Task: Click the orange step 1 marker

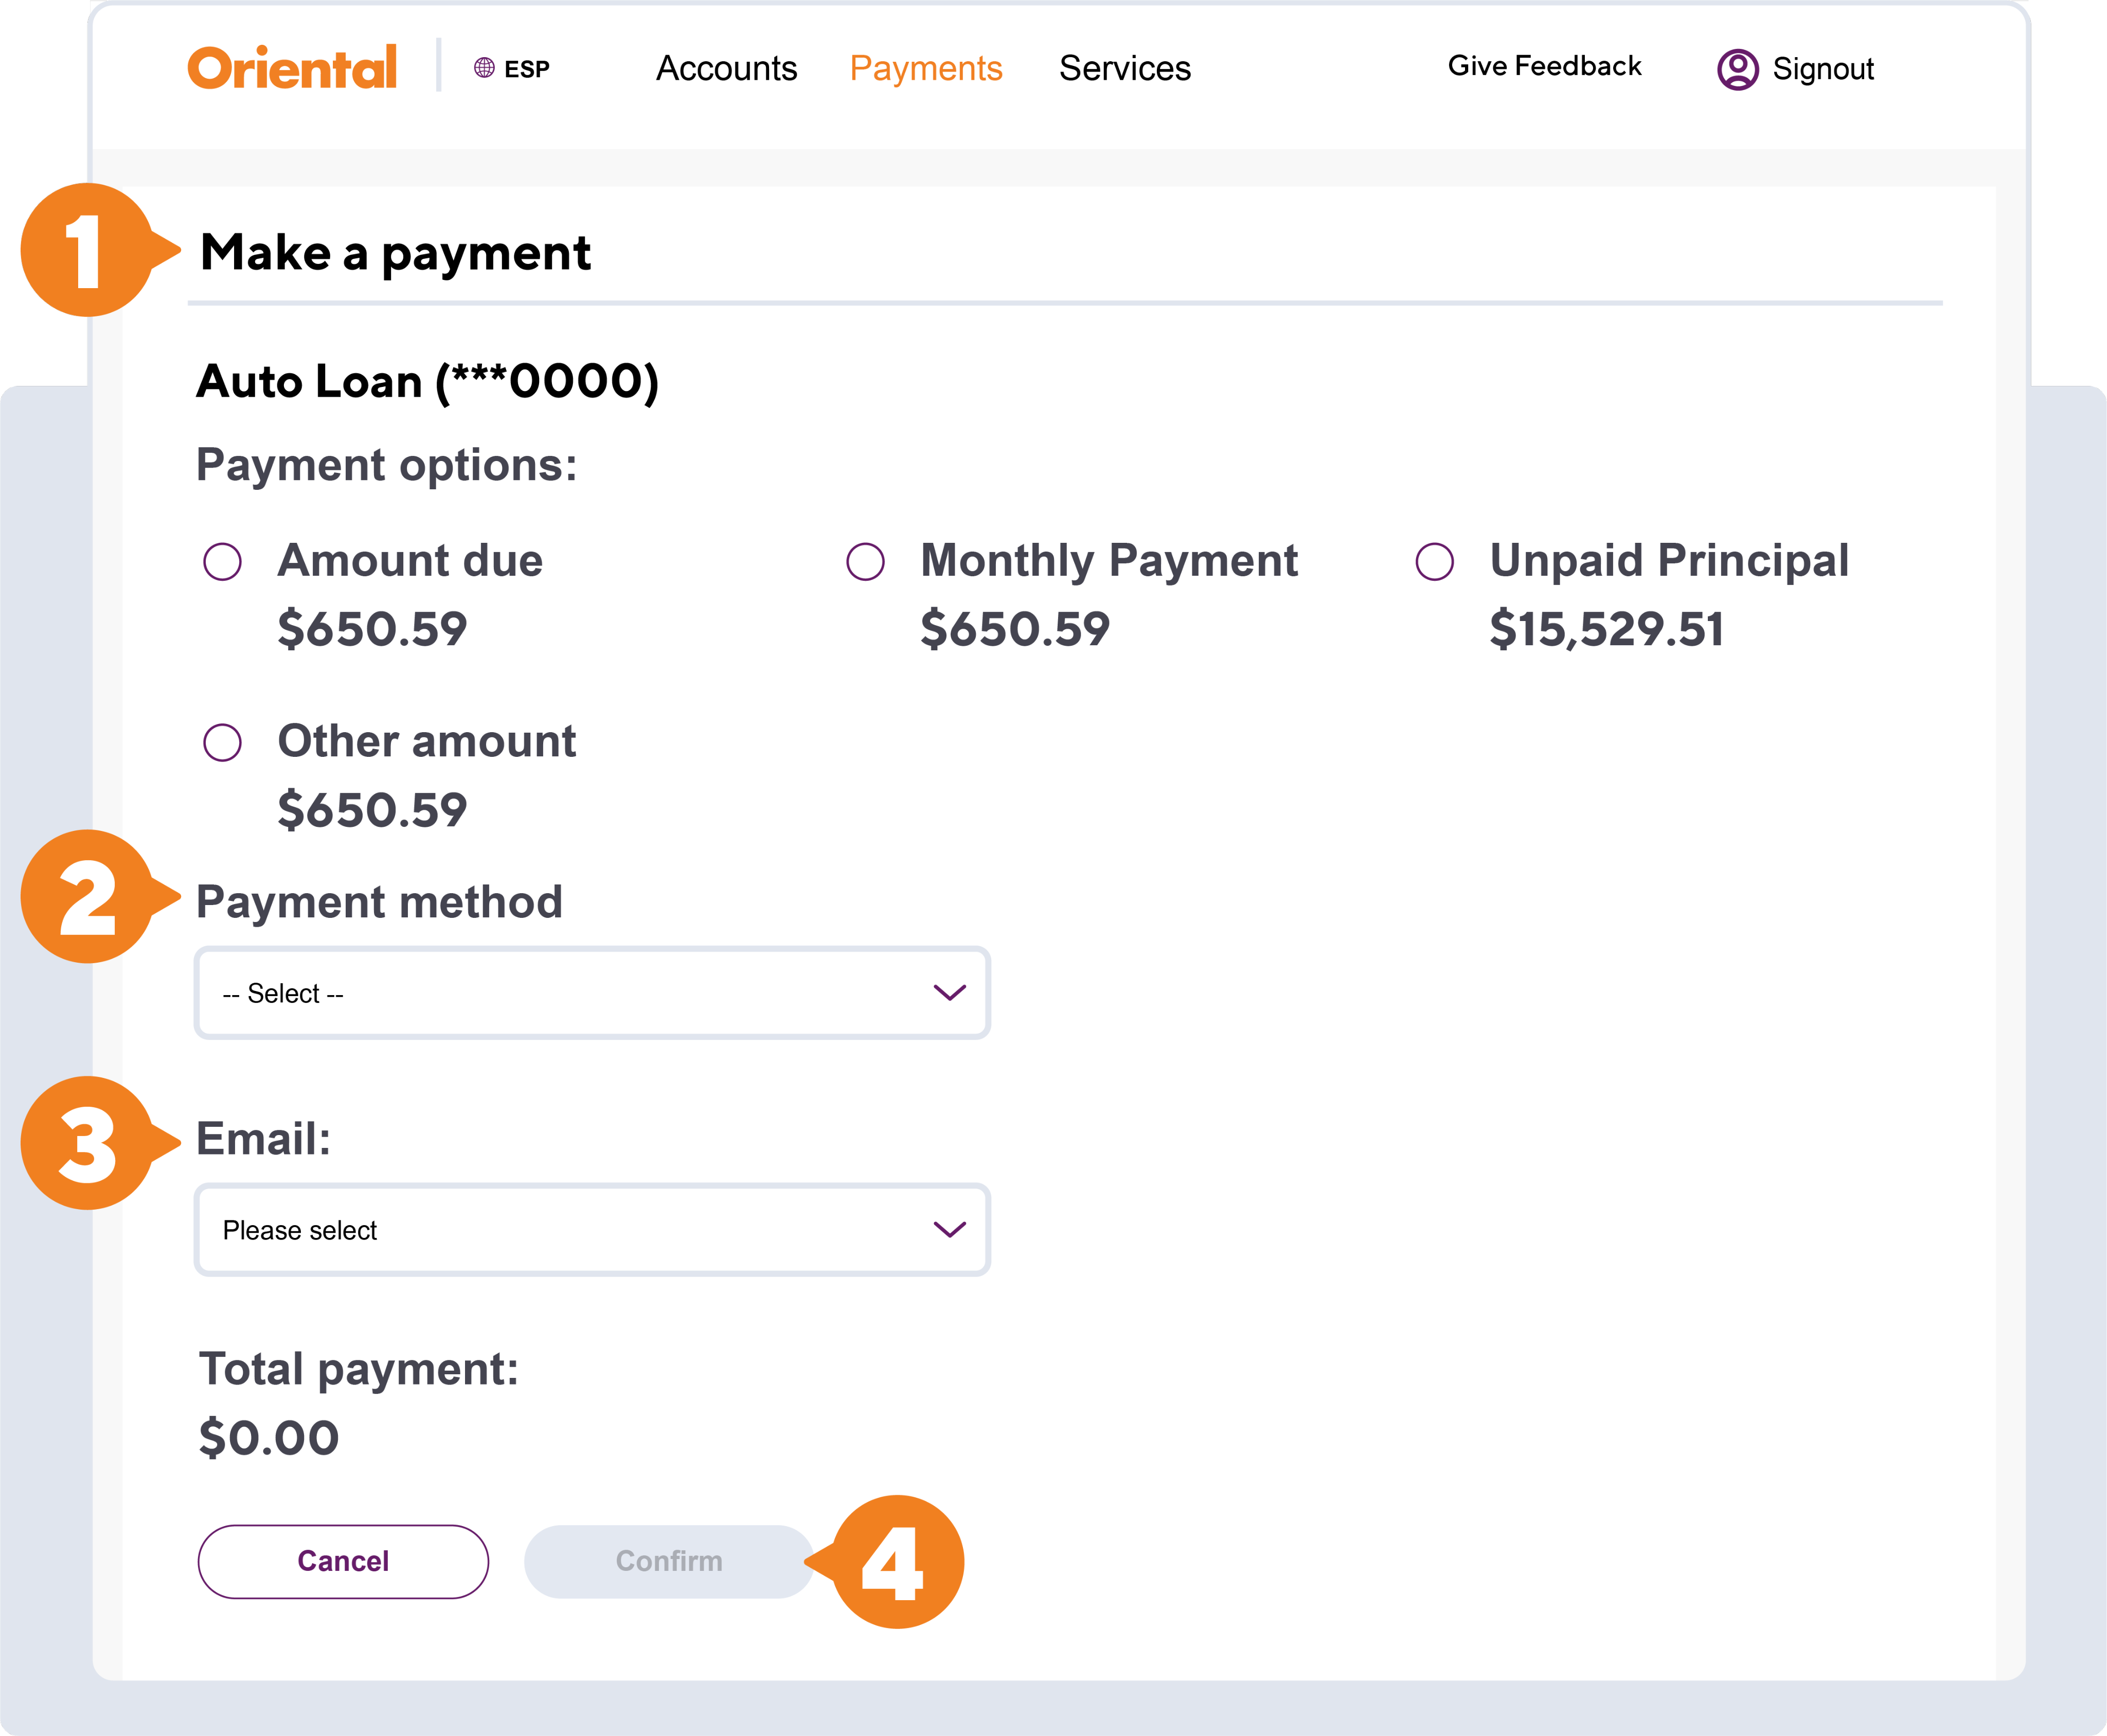Action: click(x=87, y=250)
